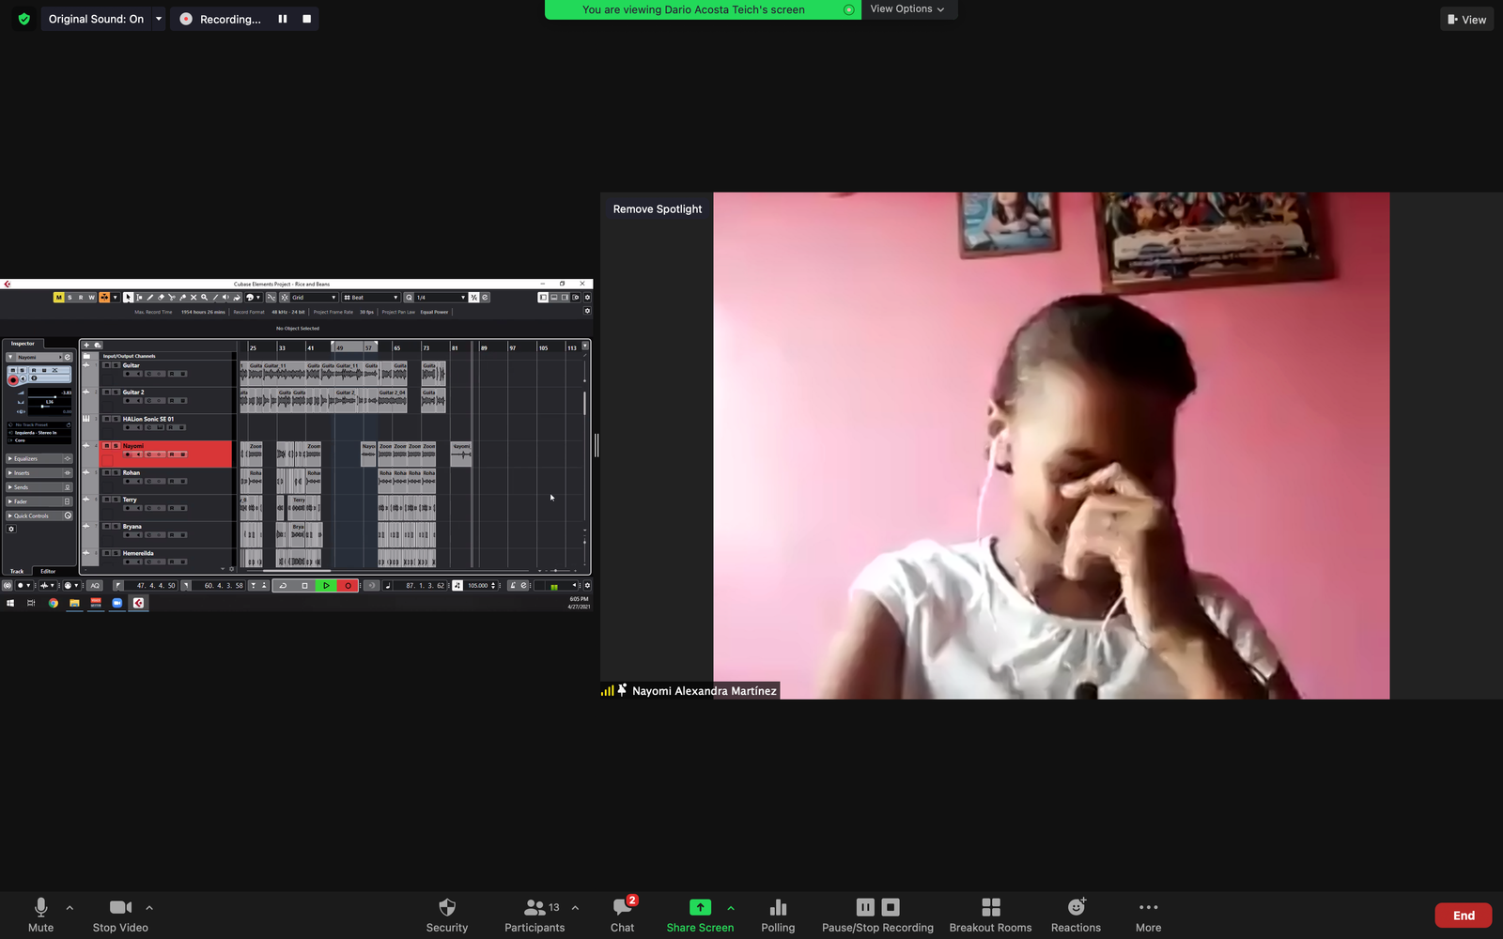1503x939 pixels.
Task: Expand audio settings chevron next to Mute
Action: click(x=70, y=908)
